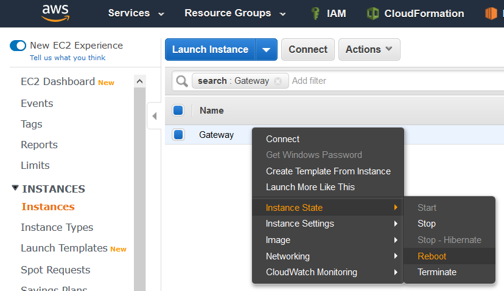
Task: Open the CloudFormation shortcut icon
Action: (x=373, y=13)
